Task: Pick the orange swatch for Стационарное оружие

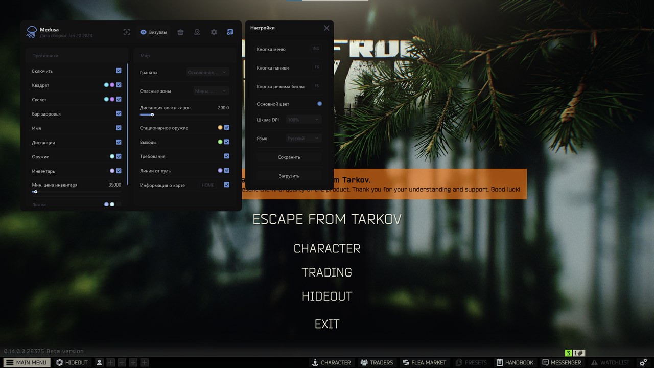Action: [x=220, y=127]
